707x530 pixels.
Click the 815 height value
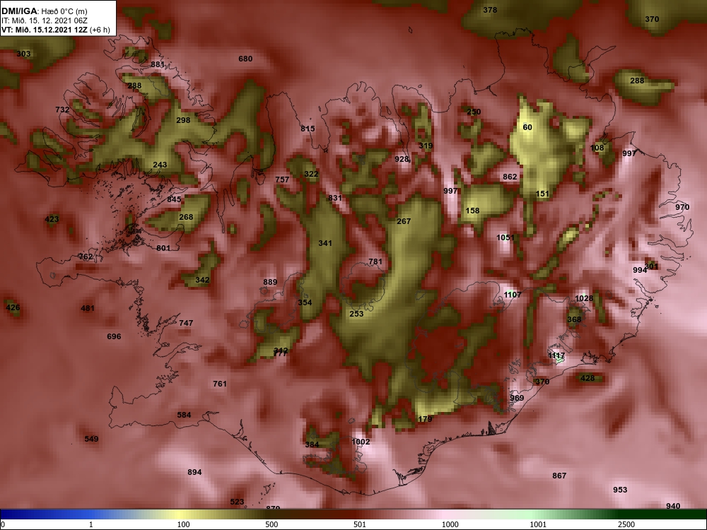coord(308,129)
